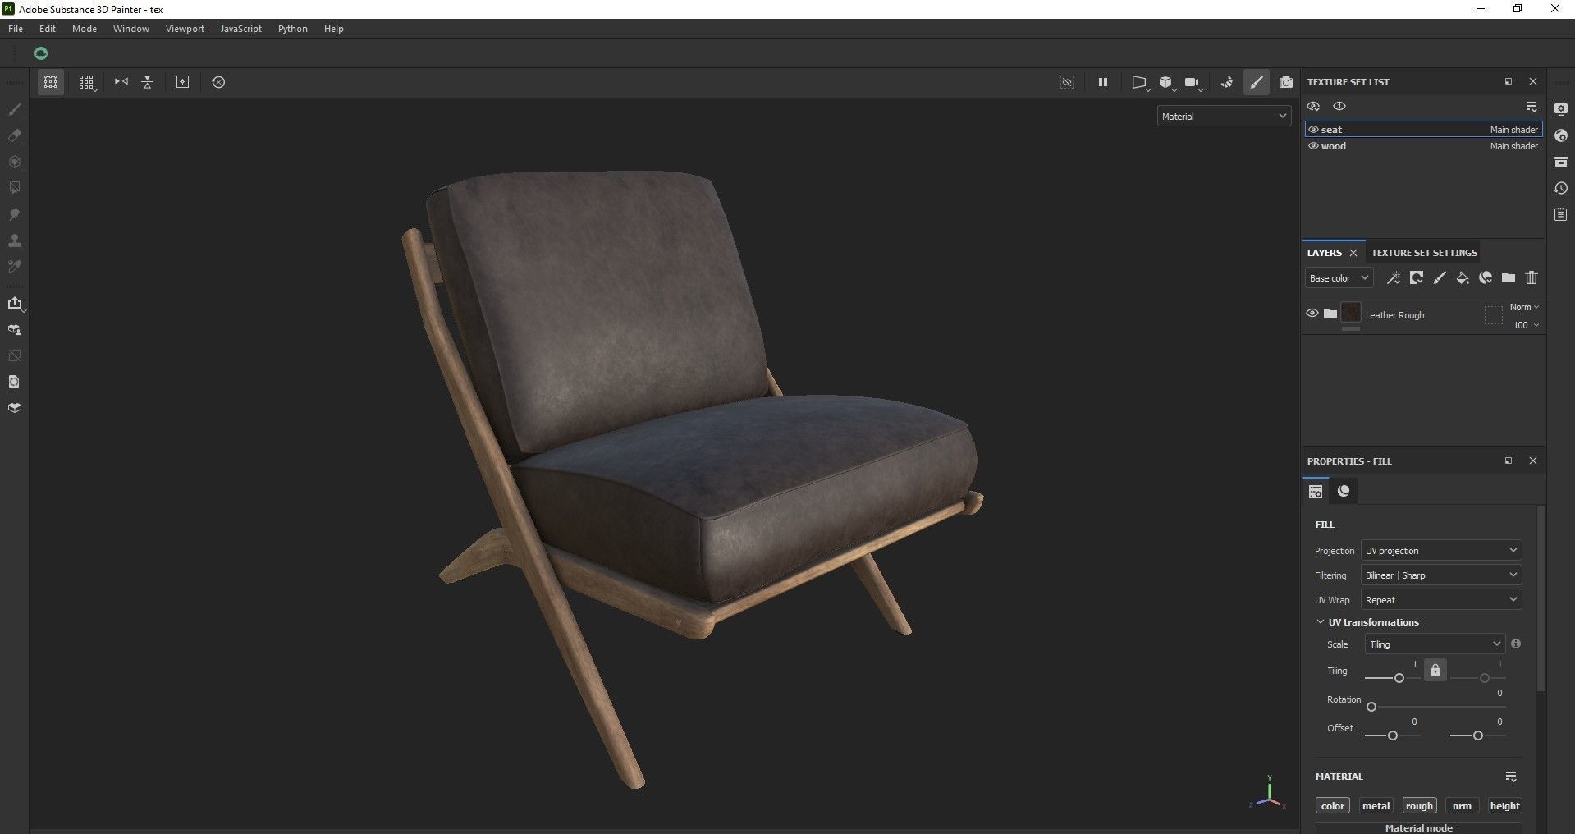Viewport: 1575px width, 834px height.
Task: Open the Norm blending mode dropdown
Action: click(1524, 307)
